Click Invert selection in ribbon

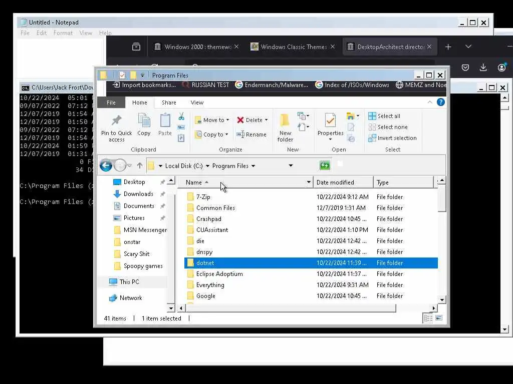[x=392, y=138]
